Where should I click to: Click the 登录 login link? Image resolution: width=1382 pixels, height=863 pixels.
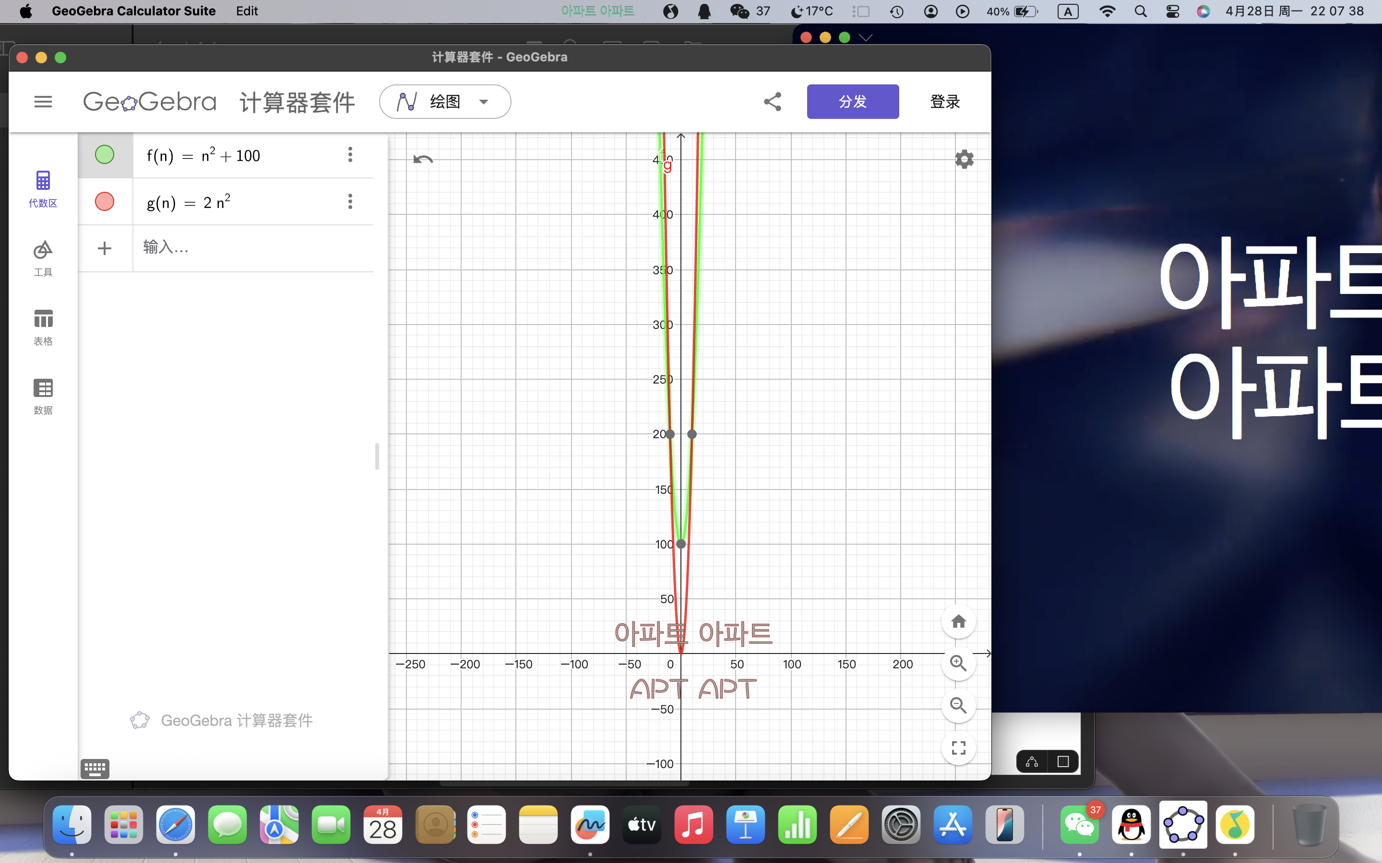coord(945,102)
